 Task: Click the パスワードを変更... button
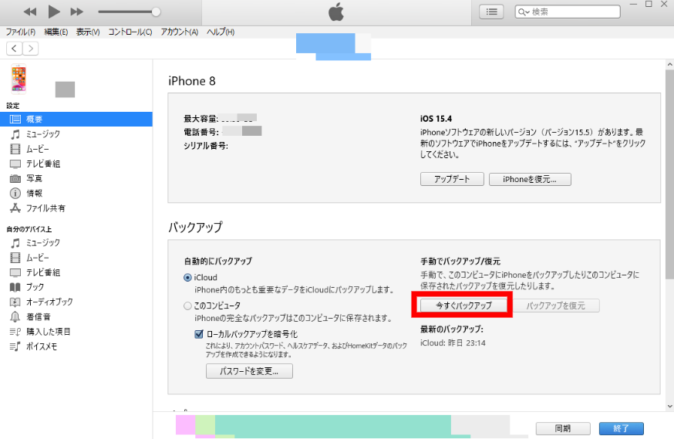(249, 371)
